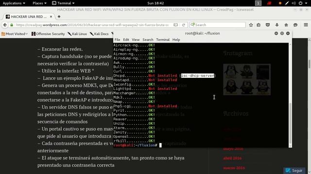This screenshot has width=311, height=174.
Task: Open the downloads arrow icon
Action: (x=277, y=25)
